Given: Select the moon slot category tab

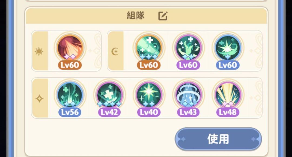Looking at the screenshot, I should pyautogui.click(x=115, y=51).
